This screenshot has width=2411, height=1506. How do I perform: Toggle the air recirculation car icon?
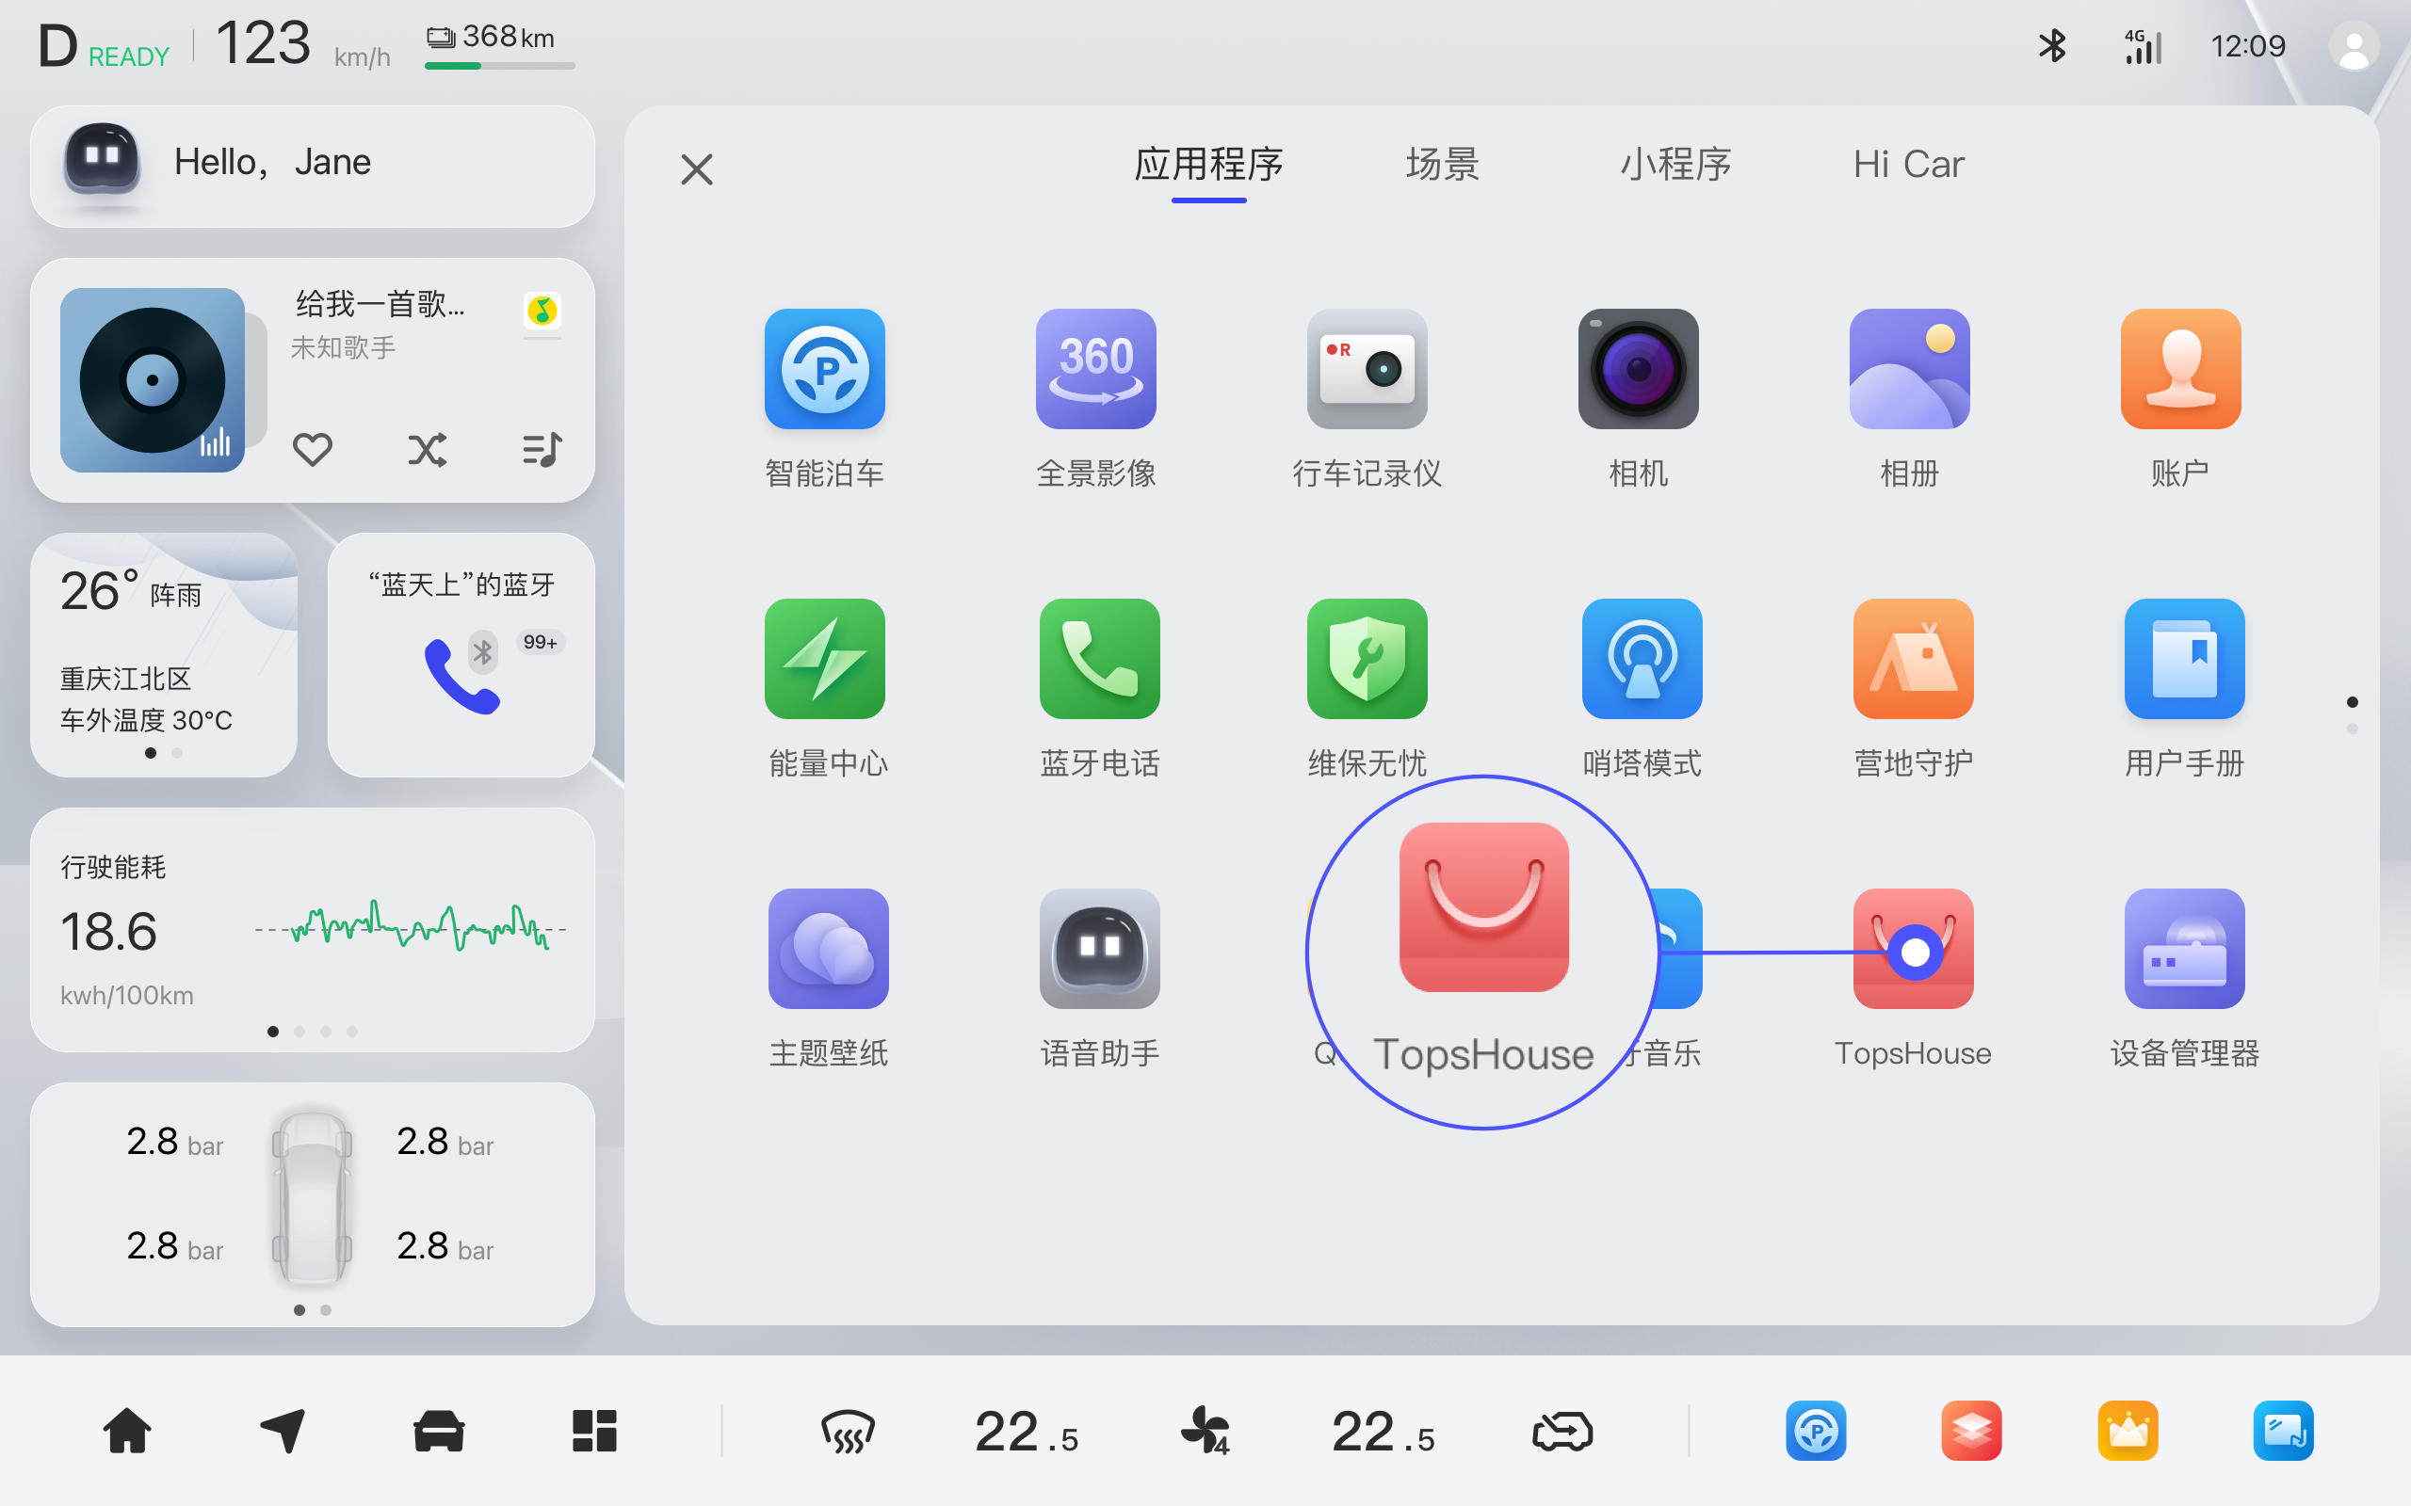(1562, 1433)
